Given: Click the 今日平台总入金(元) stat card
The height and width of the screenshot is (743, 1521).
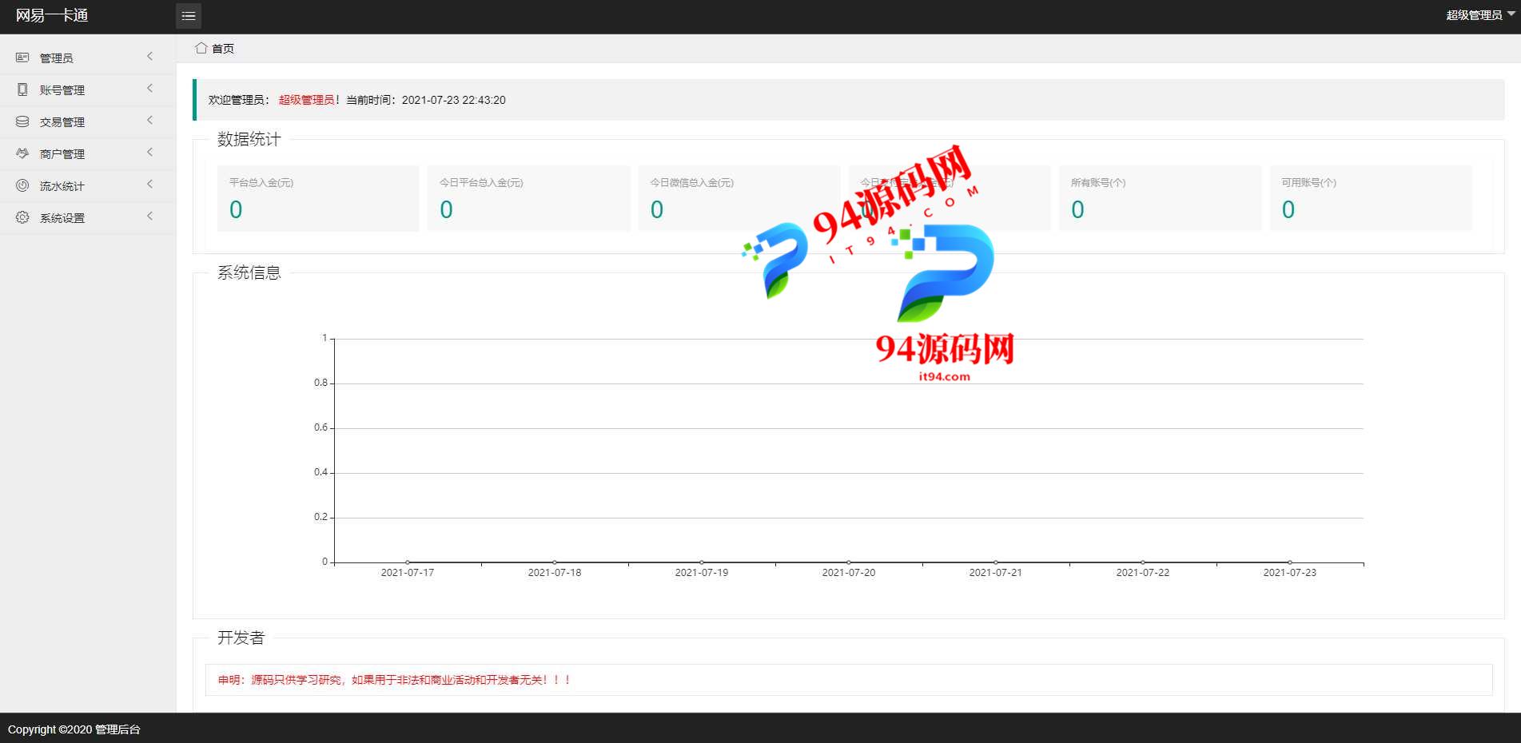Looking at the screenshot, I should point(528,198).
